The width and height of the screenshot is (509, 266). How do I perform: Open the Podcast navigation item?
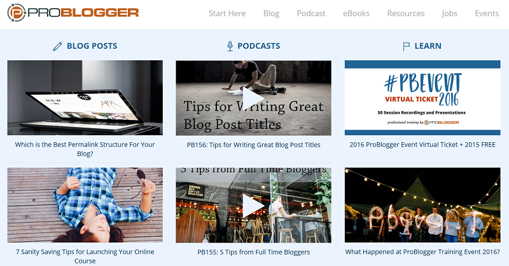tap(311, 13)
